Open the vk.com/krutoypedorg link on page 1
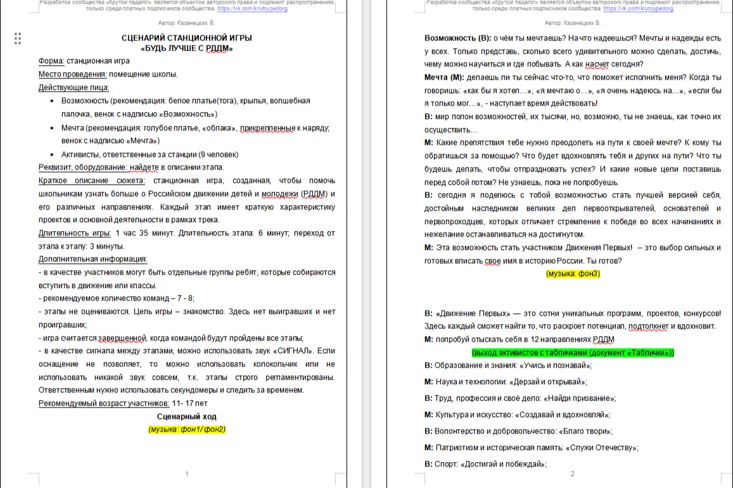The height and width of the screenshot is (488, 733). click(252, 8)
